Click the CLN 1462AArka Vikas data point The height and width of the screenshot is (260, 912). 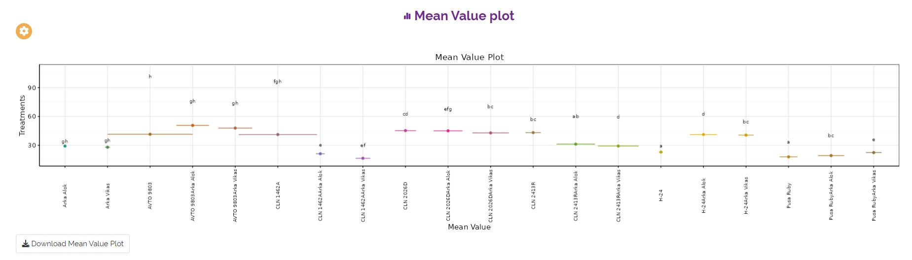pyautogui.click(x=363, y=158)
